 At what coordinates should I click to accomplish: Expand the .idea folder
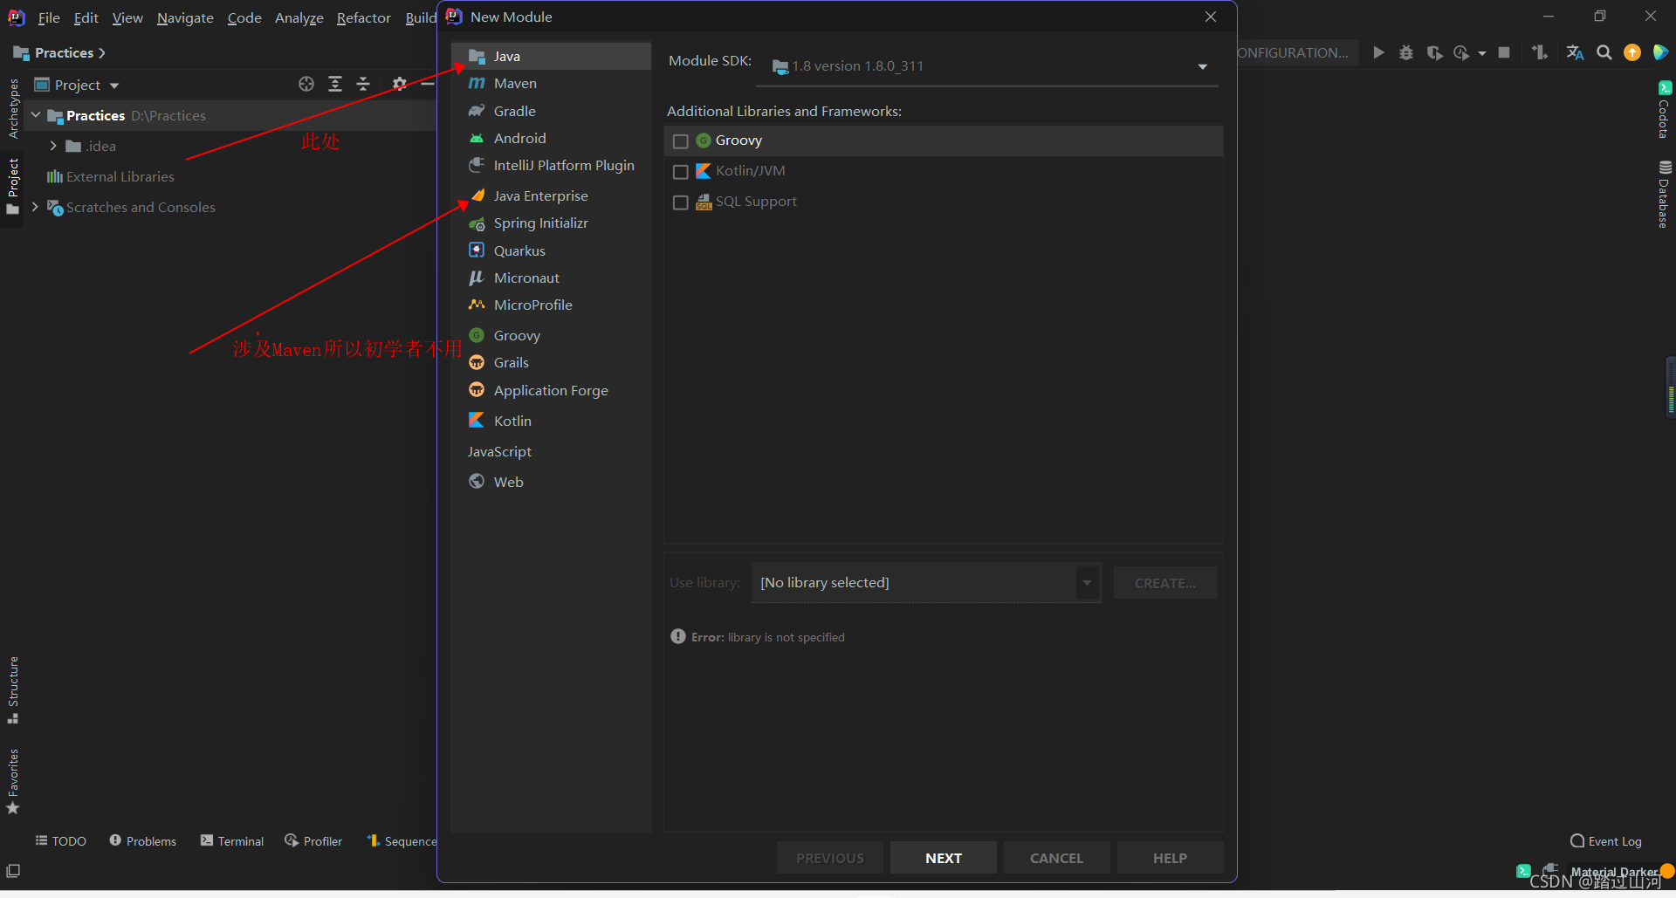(53, 146)
